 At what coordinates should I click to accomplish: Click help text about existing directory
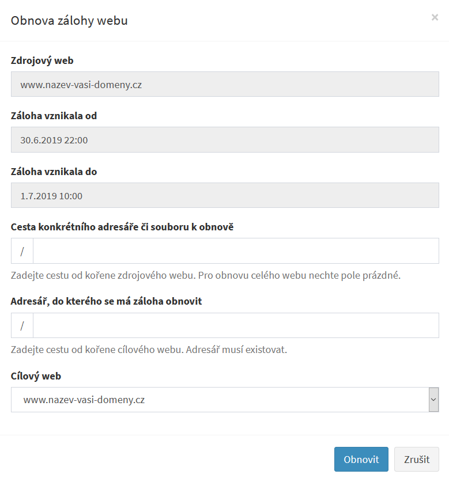[149, 350]
